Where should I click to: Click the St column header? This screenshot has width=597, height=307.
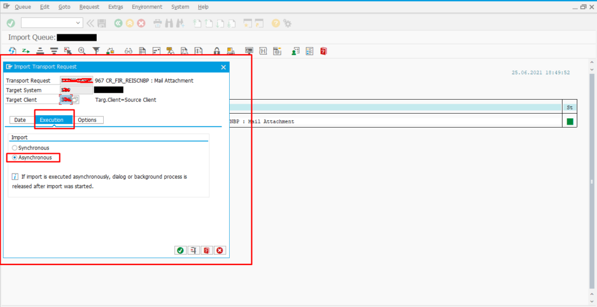(570, 108)
